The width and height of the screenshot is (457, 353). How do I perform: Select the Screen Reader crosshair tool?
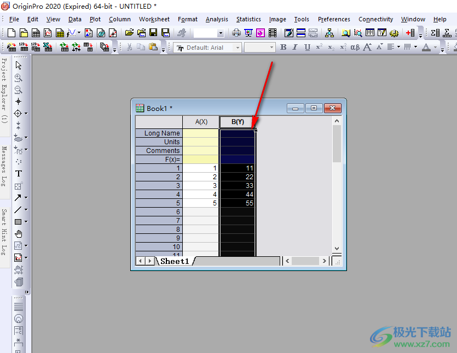[x=19, y=101]
